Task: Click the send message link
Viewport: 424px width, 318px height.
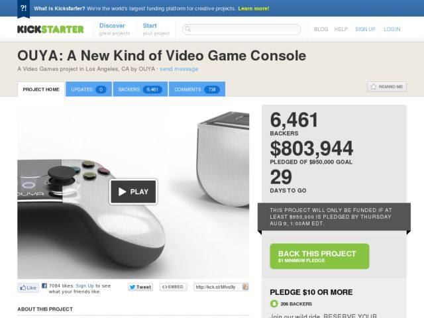Action: coord(179,69)
